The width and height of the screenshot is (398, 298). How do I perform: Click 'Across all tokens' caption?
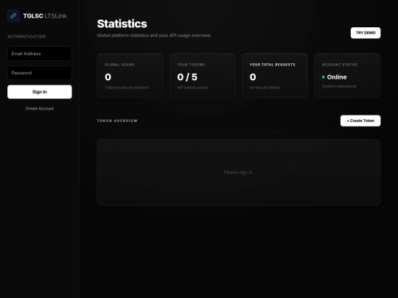click(x=265, y=88)
